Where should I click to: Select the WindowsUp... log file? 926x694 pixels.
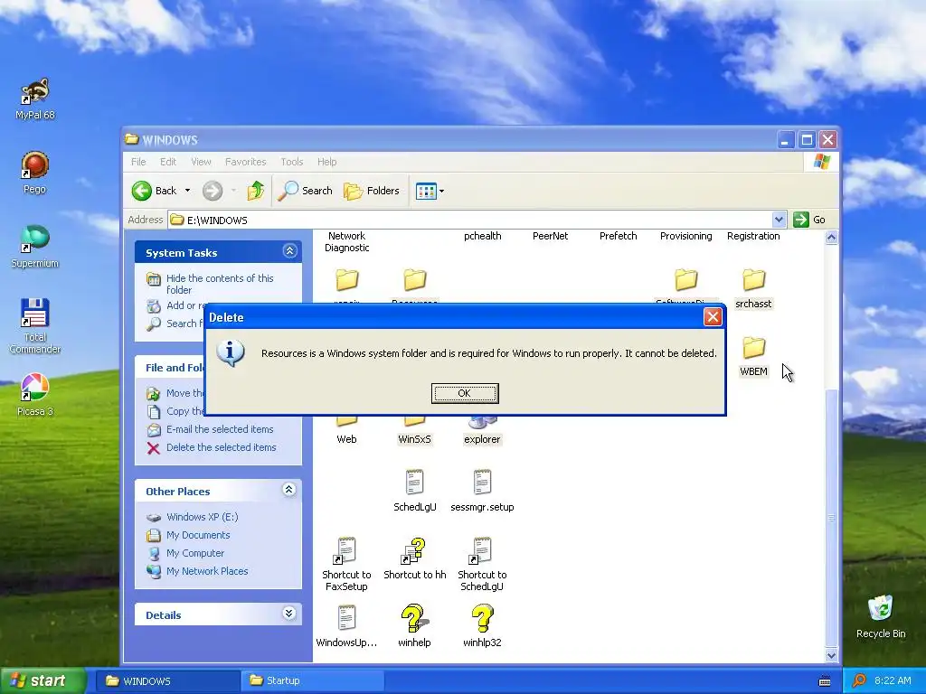click(346, 627)
